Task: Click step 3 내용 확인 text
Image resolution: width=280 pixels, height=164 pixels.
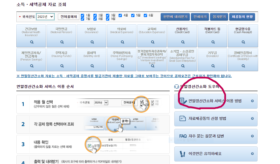Action: [x=41, y=142]
